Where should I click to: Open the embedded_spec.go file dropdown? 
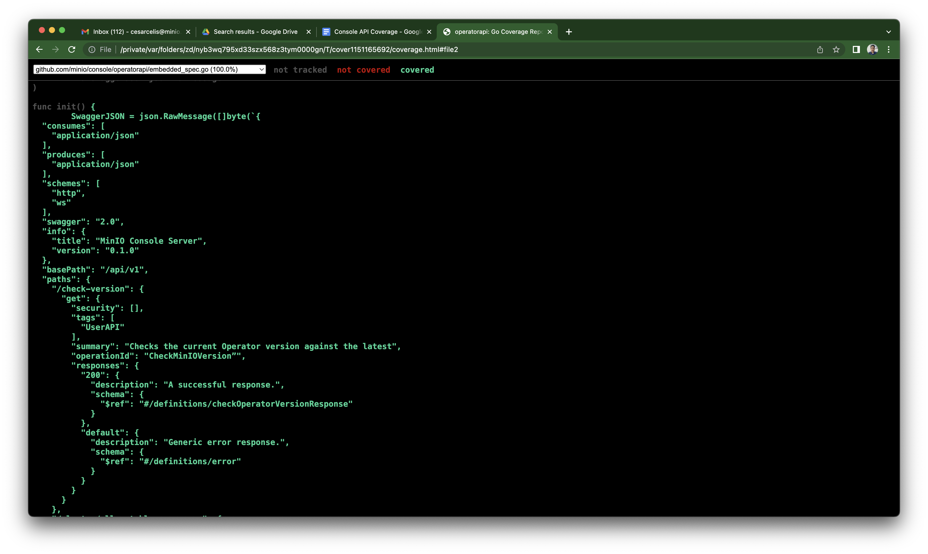click(149, 69)
